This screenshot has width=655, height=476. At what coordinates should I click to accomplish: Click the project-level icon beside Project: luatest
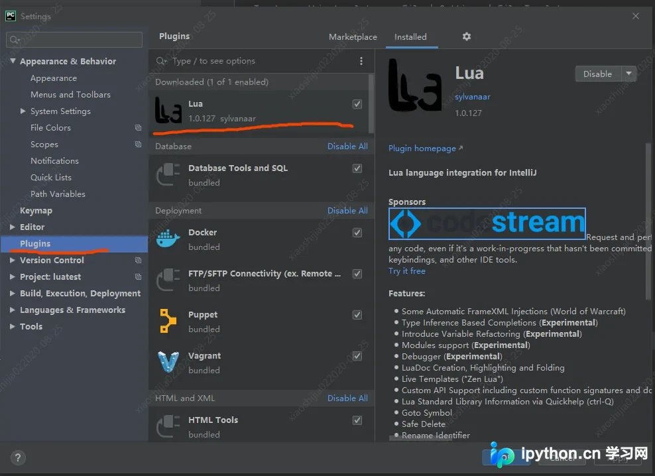(x=139, y=277)
